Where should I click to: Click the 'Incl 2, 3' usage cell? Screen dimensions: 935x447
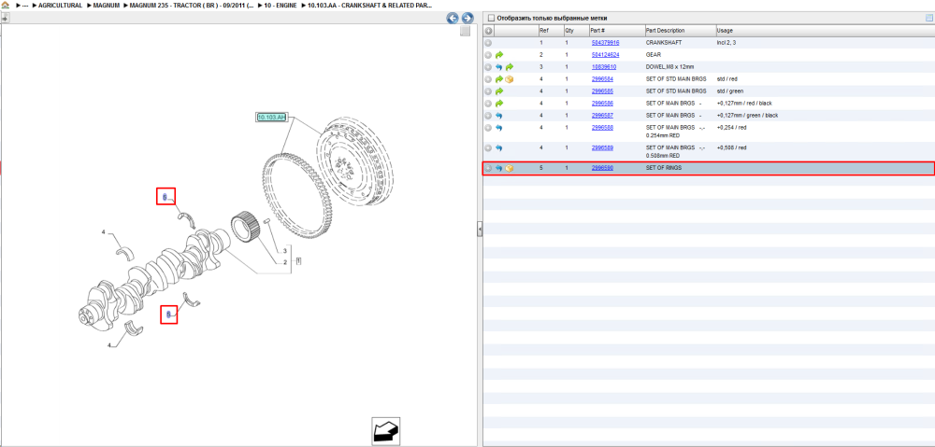click(x=726, y=43)
